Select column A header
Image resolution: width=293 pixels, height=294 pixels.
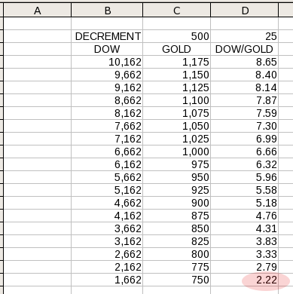(38, 11)
